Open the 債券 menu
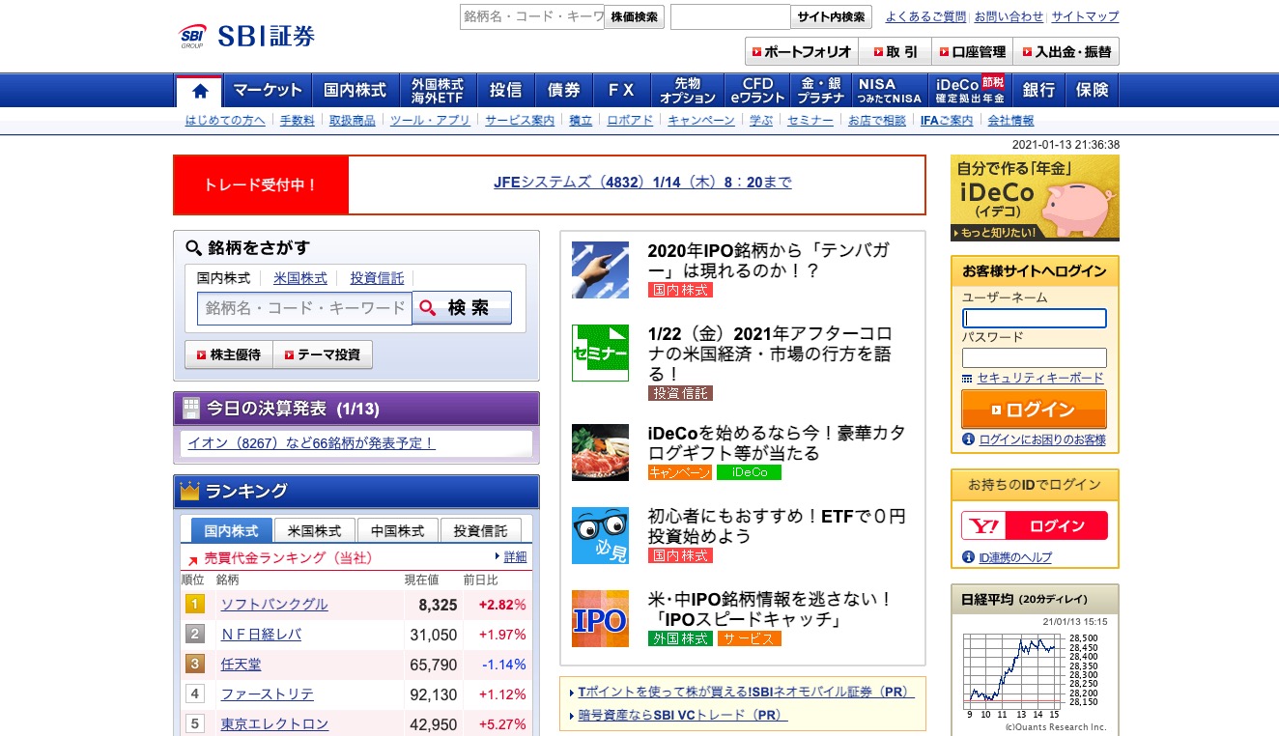The image size is (1279, 736). [564, 91]
